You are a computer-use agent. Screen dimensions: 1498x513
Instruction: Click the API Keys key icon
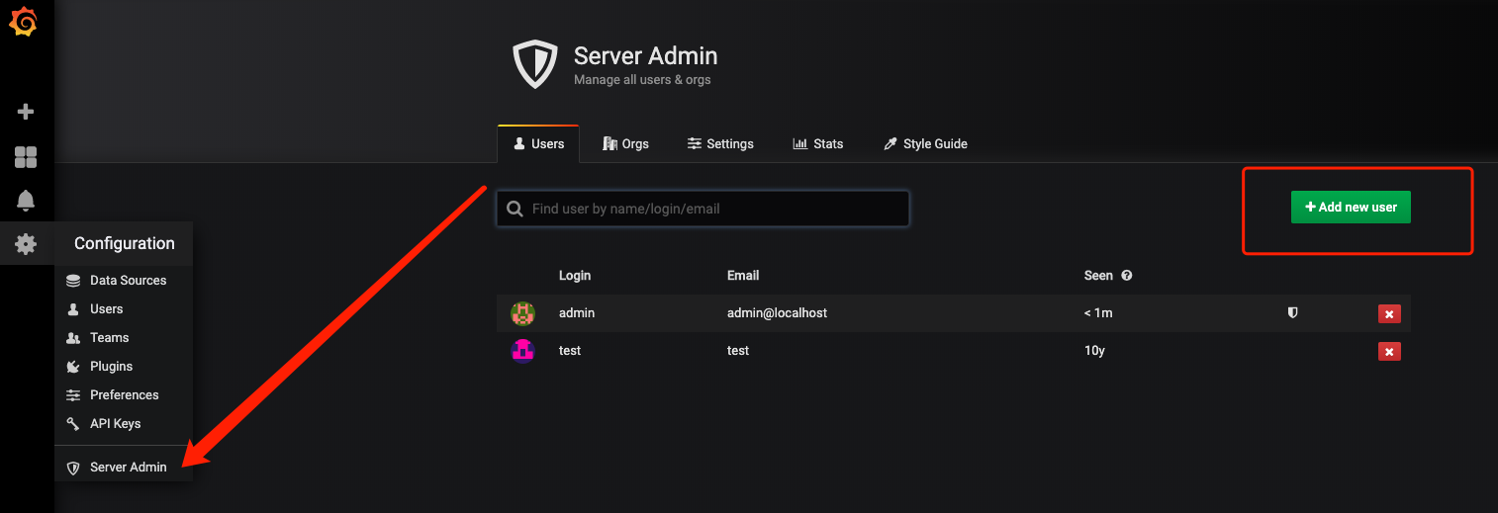pyautogui.click(x=73, y=424)
